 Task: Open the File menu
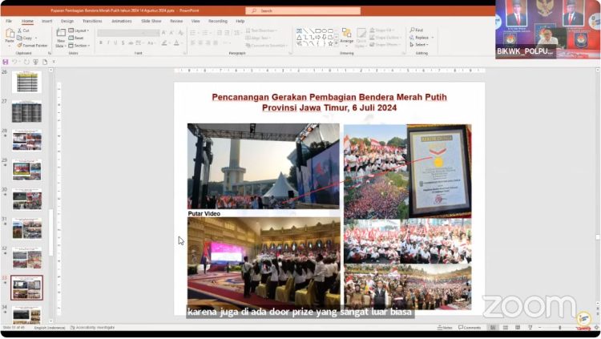click(9, 21)
